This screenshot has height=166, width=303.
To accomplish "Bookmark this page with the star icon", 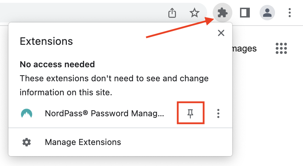I will pyautogui.click(x=194, y=13).
